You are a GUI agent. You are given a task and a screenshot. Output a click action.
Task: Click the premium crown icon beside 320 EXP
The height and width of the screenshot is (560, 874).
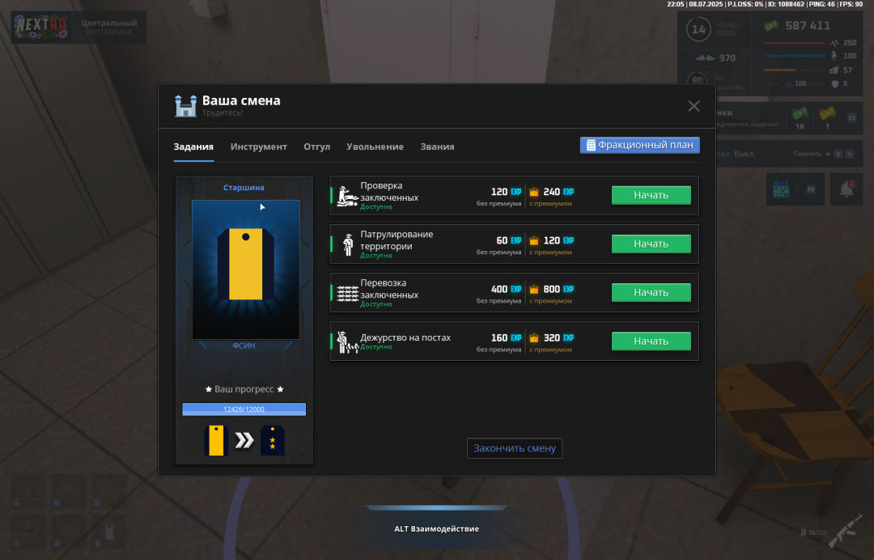point(534,337)
